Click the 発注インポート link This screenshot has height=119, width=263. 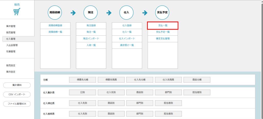[x=91, y=38]
